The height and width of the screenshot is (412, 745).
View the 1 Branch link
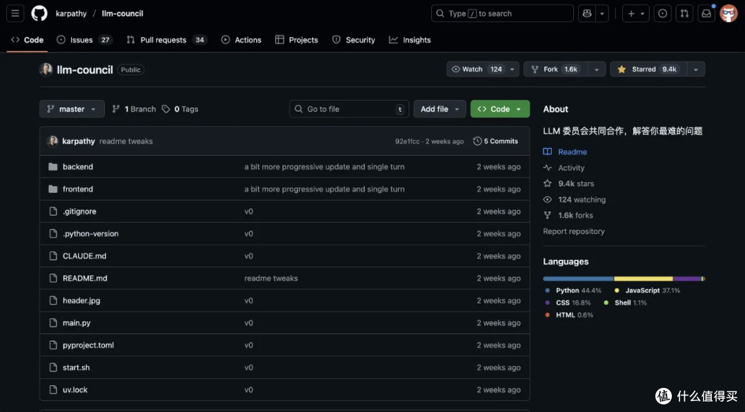pos(134,109)
